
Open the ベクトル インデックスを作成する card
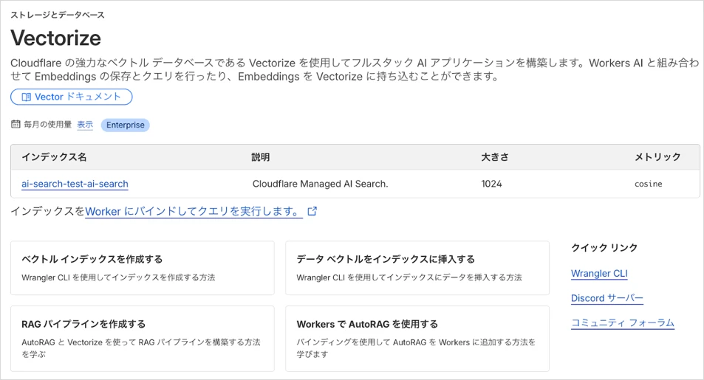[x=142, y=268]
